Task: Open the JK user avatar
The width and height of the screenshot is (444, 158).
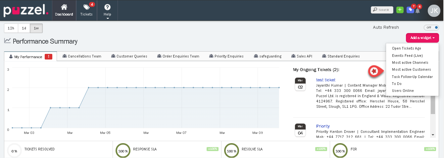Action: point(434,11)
